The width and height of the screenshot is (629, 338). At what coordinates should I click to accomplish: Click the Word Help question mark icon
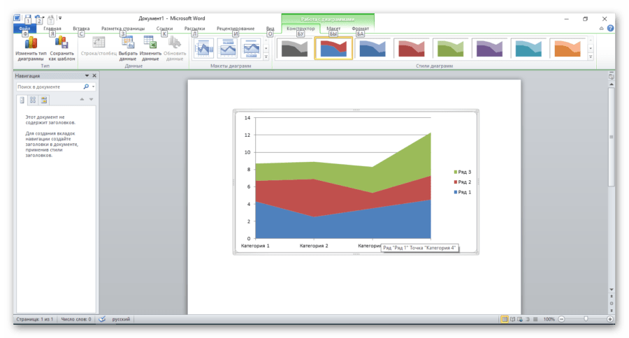(x=610, y=29)
